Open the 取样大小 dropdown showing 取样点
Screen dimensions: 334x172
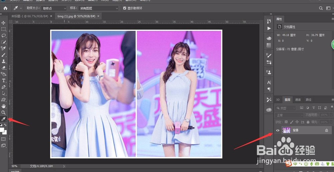[54, 8]
